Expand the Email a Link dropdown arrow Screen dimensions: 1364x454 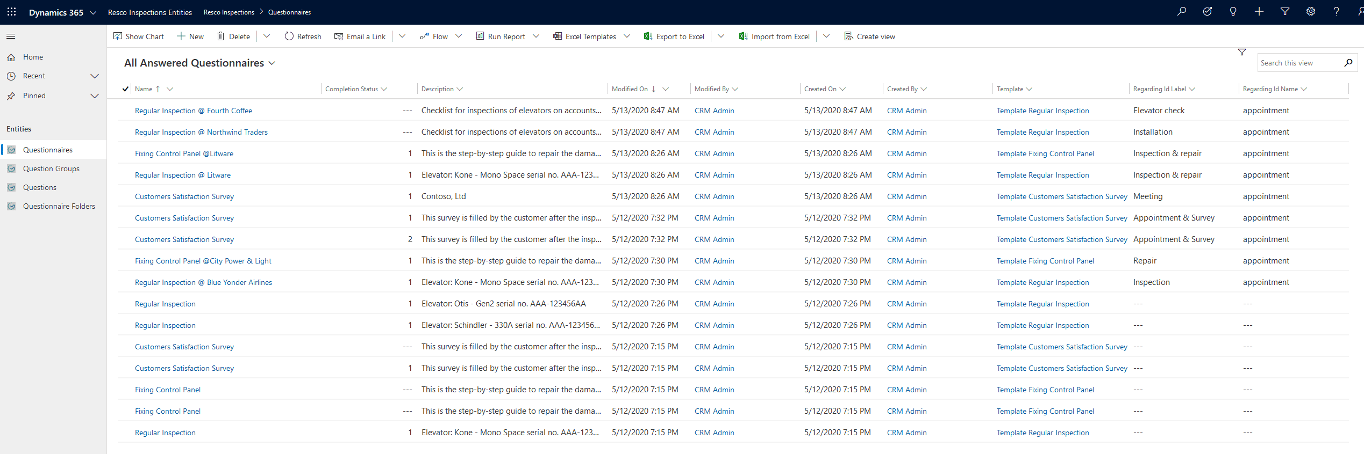point(402,36)
